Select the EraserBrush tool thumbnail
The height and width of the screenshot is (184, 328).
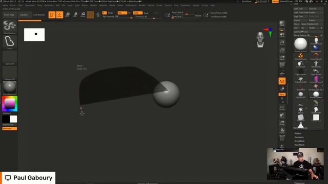click(x=316, y=56)
